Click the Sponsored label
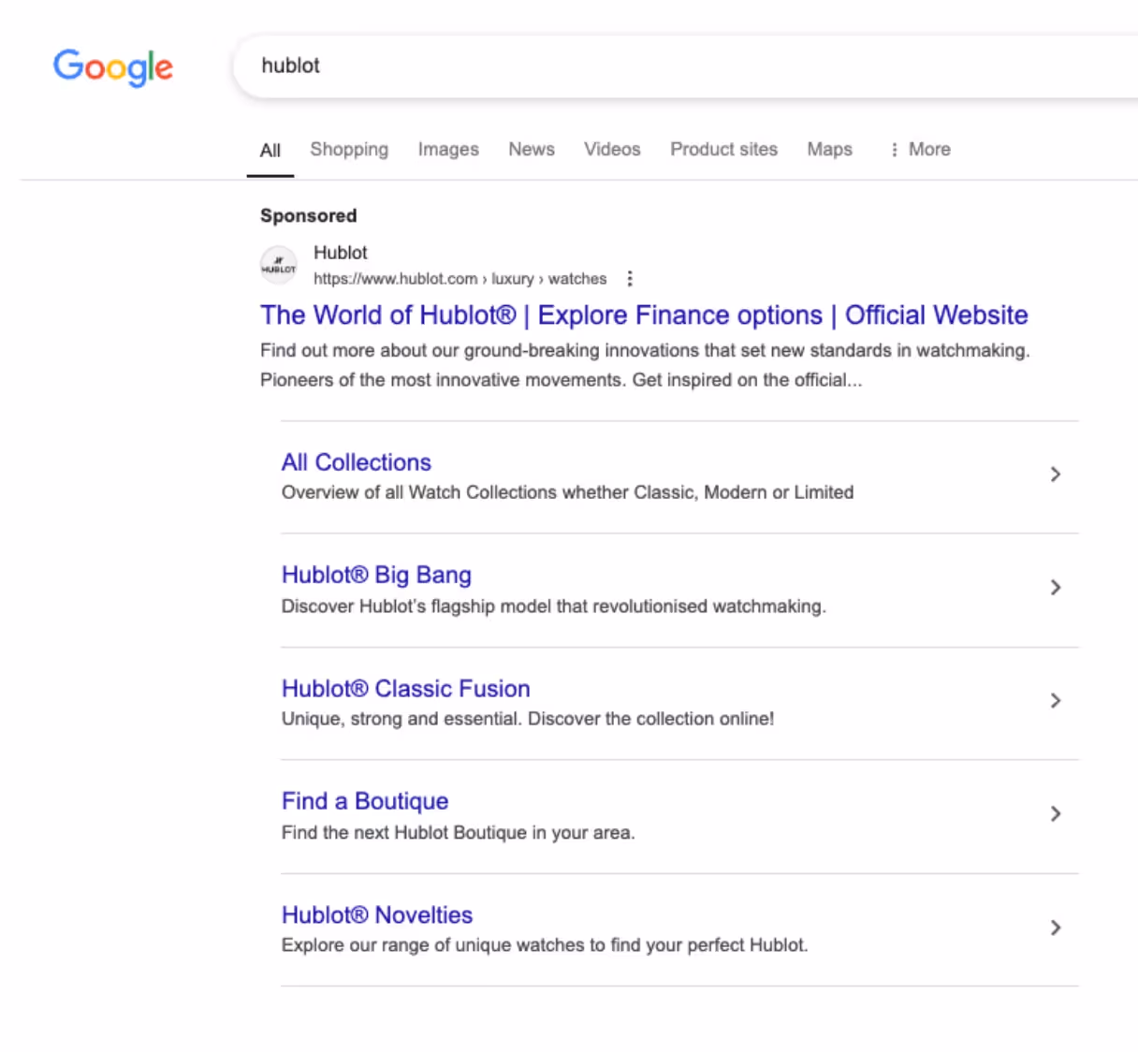The width and height of the screenshot is (1138, 1052). click(308, 216)
